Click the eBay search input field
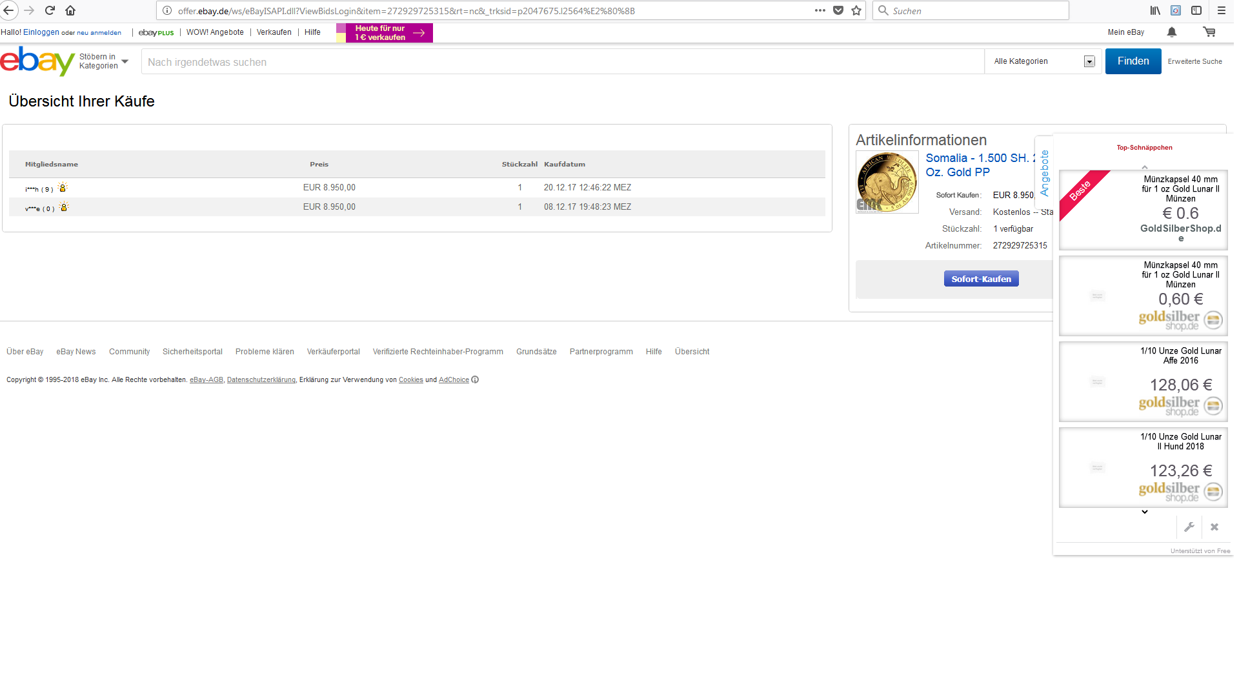 click(561, 62)
